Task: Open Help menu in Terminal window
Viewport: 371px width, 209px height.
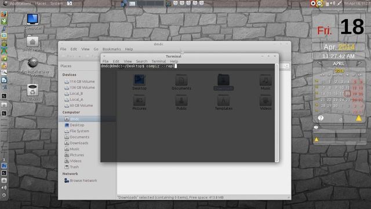Action: (x=174, y=61)
